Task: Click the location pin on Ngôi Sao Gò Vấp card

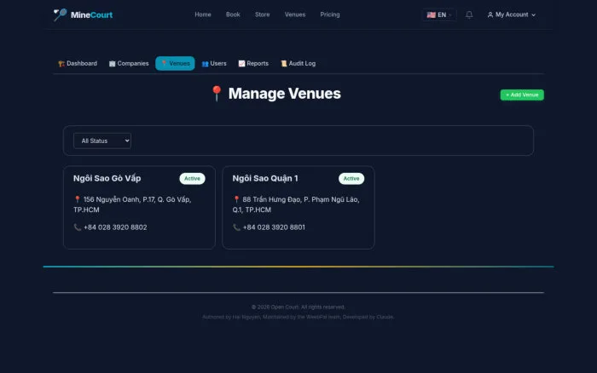Action: [x=78, y=199]
